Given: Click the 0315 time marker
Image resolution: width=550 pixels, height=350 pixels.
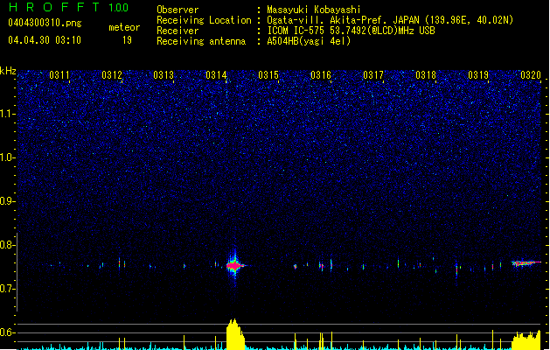Looking at the screenshot, I should click(268, 75).
